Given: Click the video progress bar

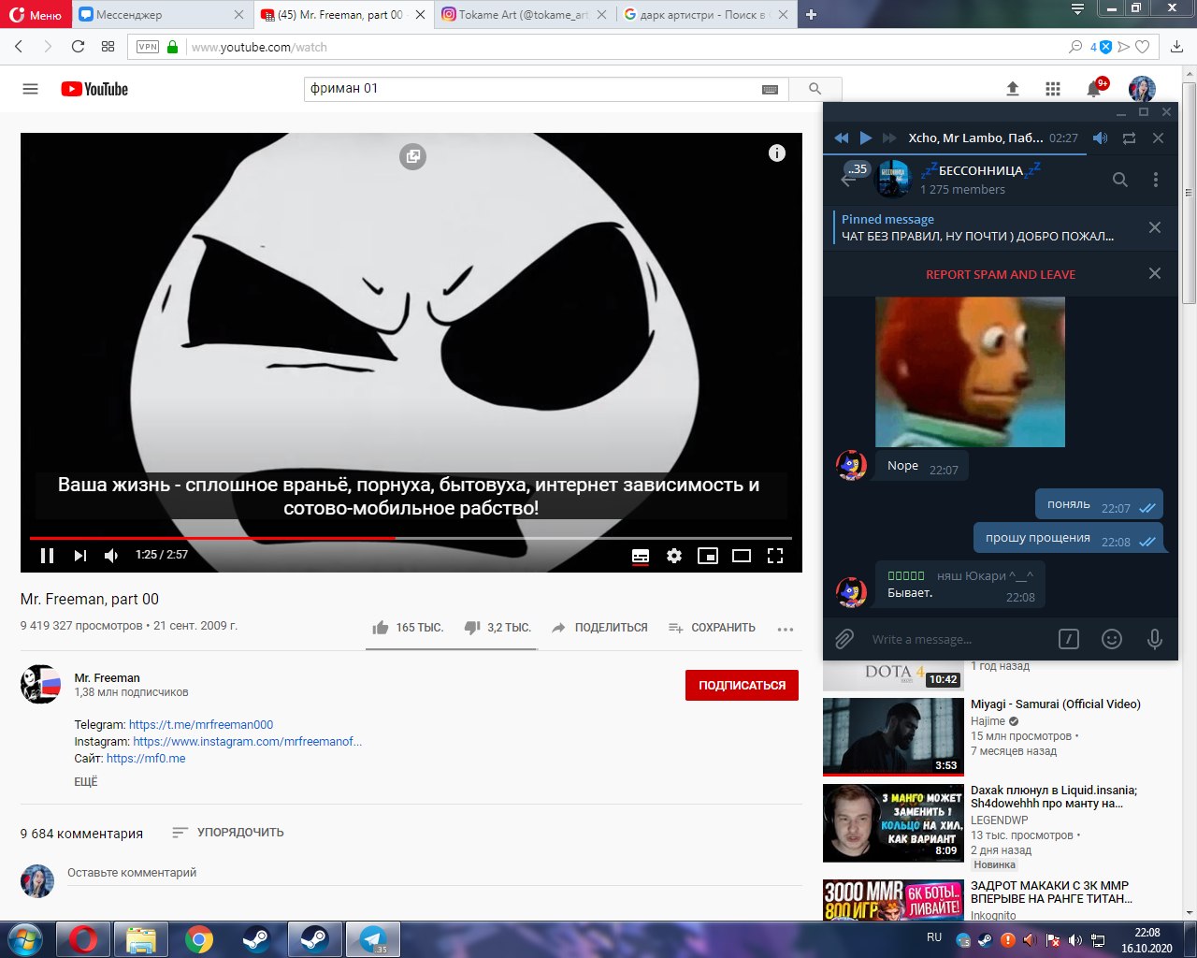Looking at the screenshot, I should click(411, 538).
